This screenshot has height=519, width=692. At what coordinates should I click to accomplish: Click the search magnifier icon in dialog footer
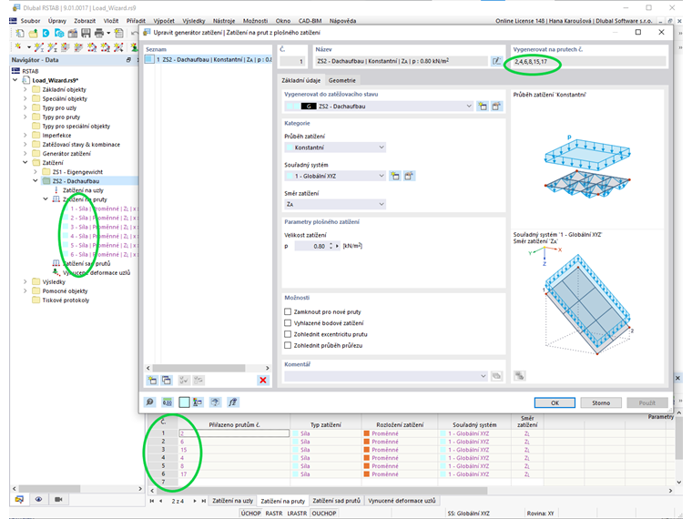[150, 402]
